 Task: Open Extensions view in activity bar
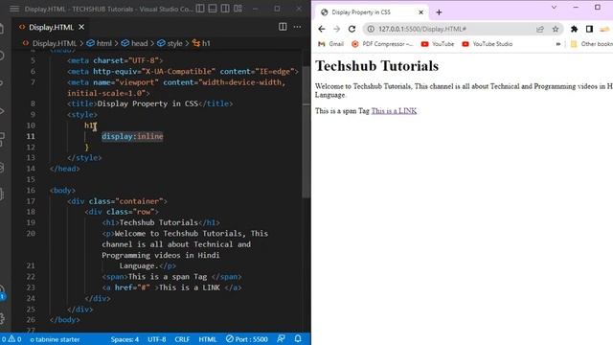click(x=2, y=139)
